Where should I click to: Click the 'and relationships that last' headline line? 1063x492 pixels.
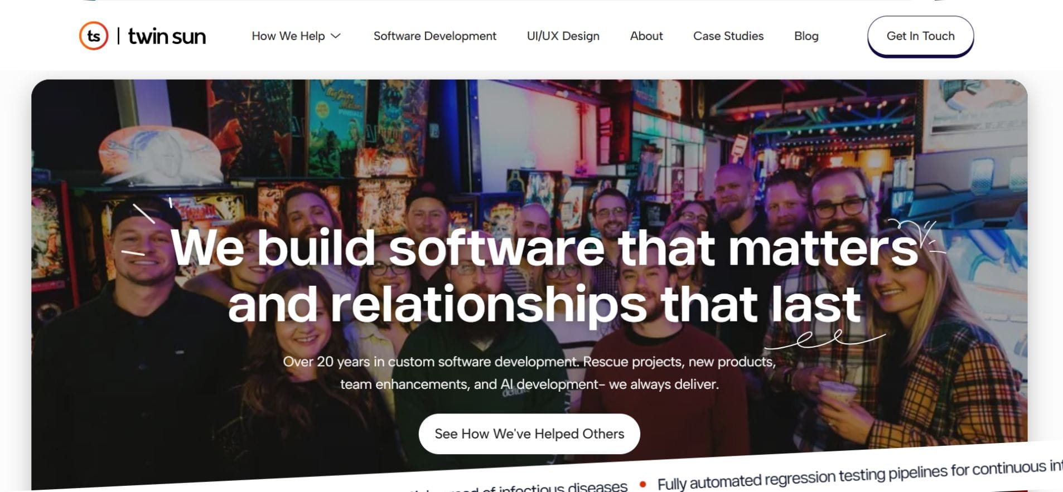tap(544, 304)
